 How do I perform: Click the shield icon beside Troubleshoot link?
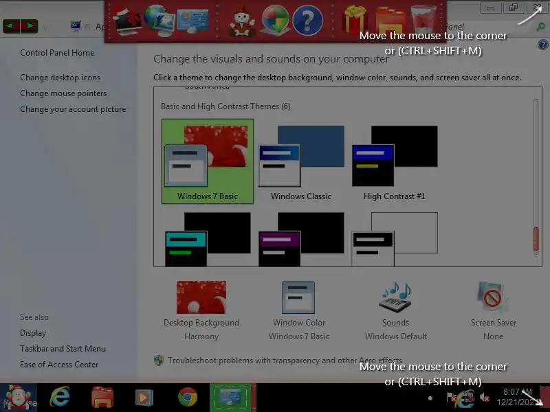(159, 360)
